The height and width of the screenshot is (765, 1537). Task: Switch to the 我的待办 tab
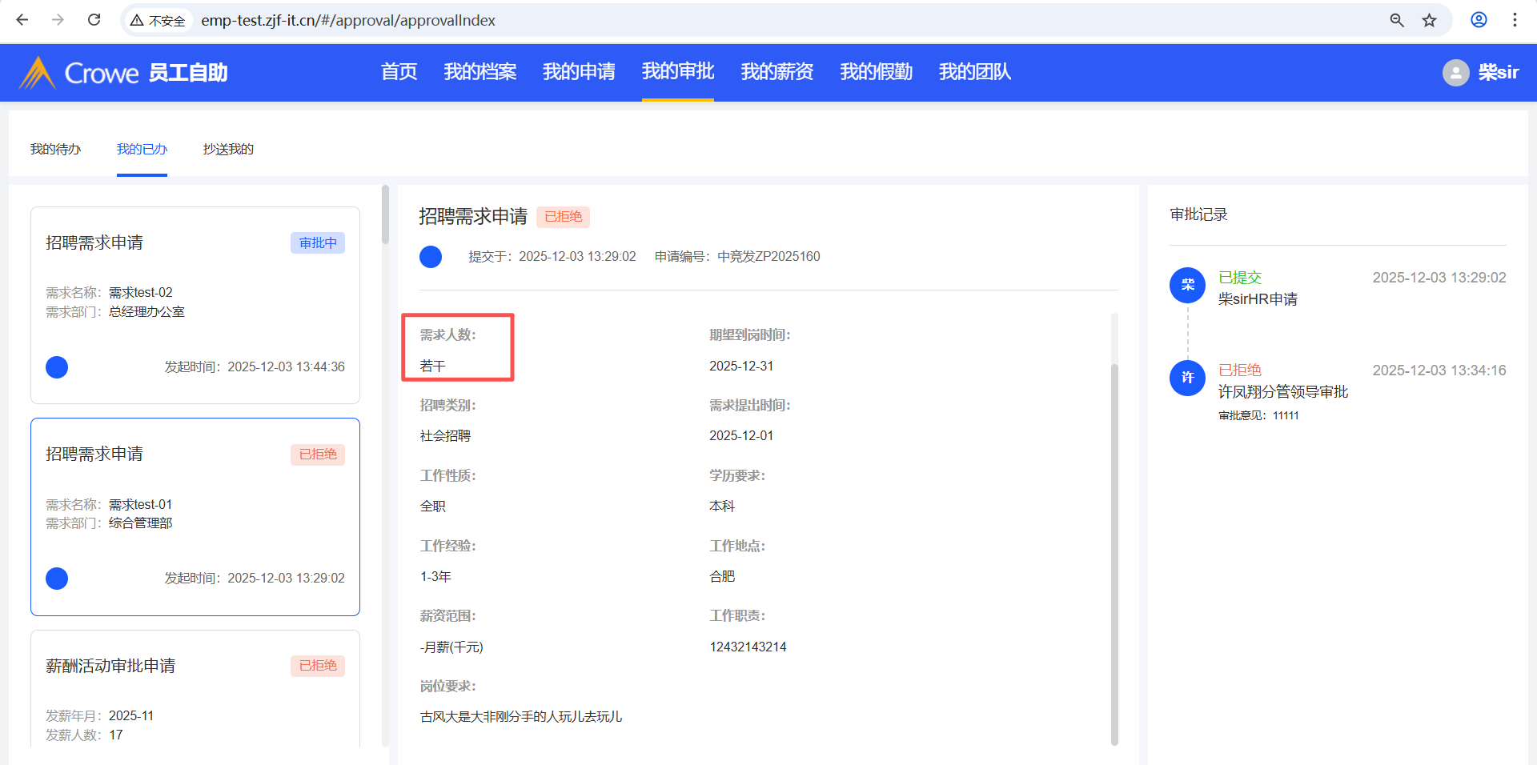coord(56,149)
